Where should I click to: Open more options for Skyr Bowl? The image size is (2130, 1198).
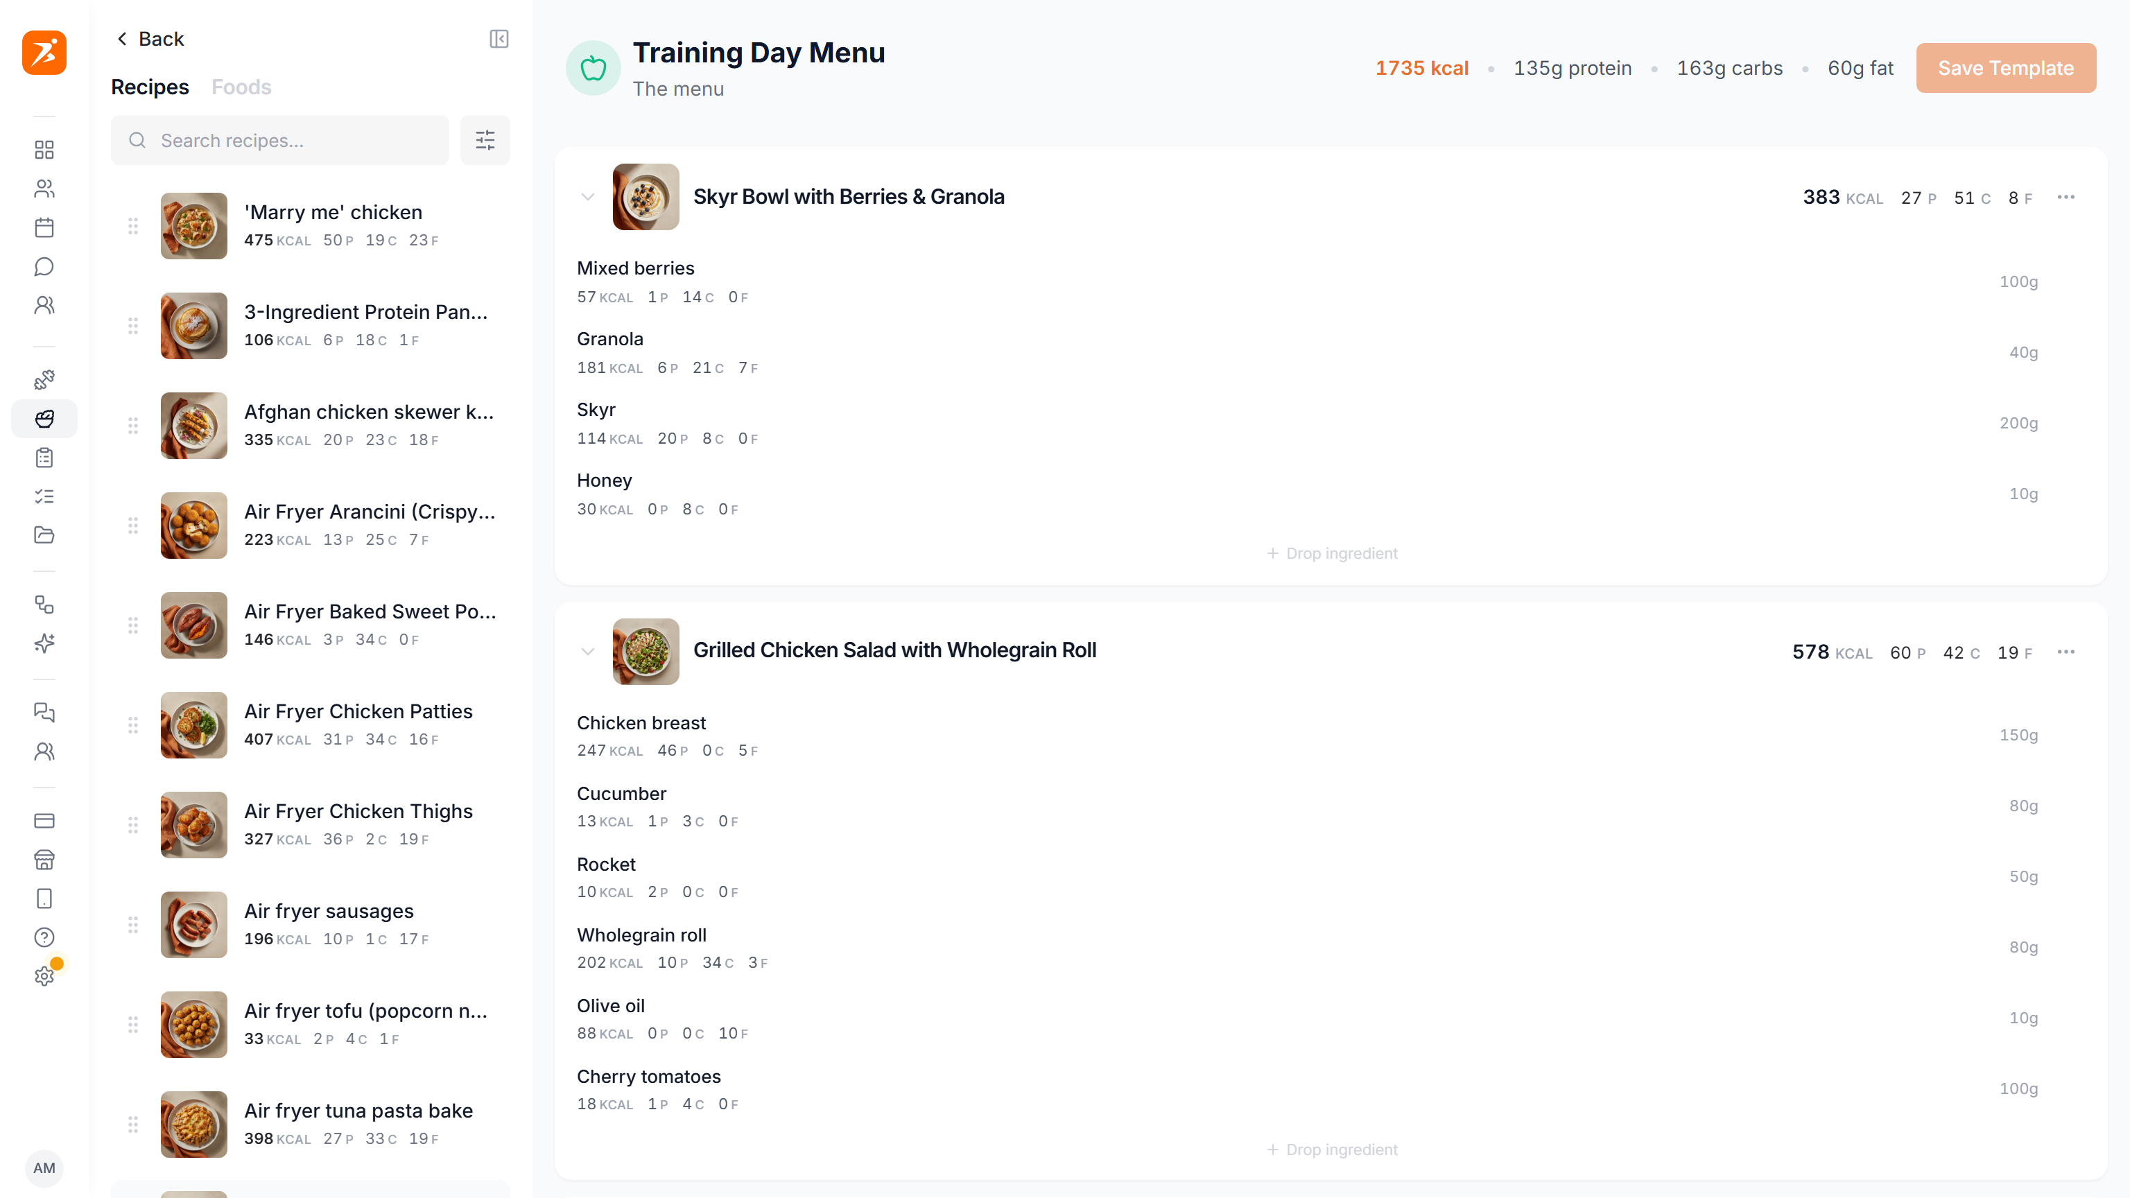click(2066, 197)
